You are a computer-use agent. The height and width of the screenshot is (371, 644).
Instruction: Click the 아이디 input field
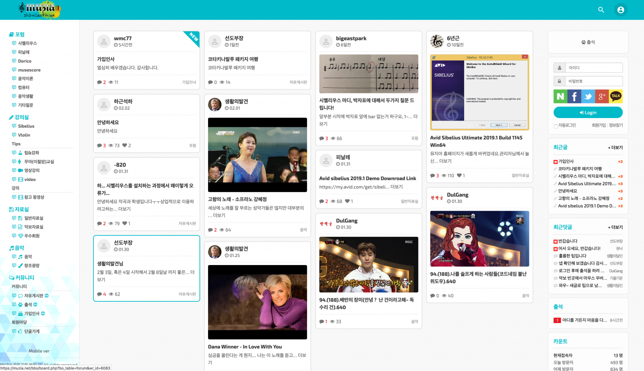(594, 68)
